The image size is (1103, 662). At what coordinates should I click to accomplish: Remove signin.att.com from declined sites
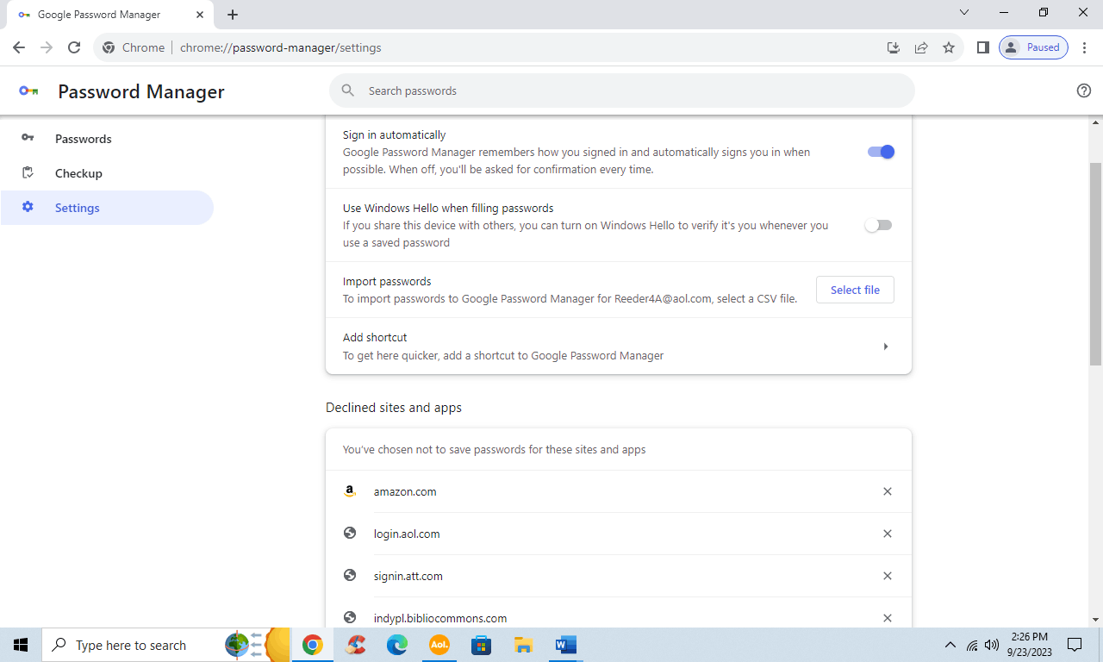point(888,576)
